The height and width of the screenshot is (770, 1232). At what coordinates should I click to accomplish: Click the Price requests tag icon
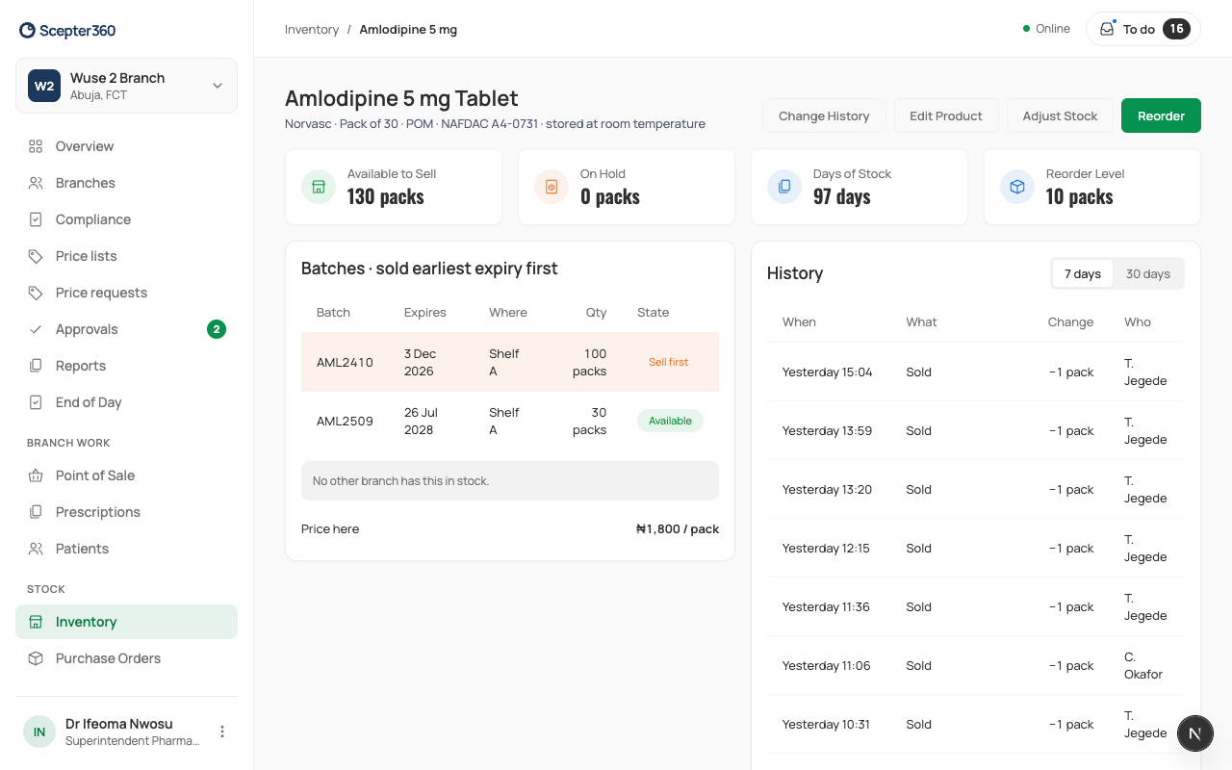tap(36, 293)
